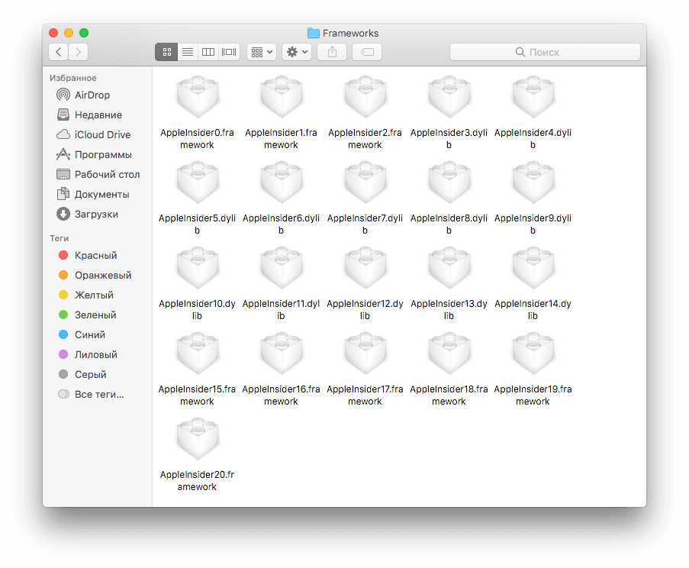Select the AppleInsider1.framework file icon
The image size is (689, 568).
coord(282,97)
